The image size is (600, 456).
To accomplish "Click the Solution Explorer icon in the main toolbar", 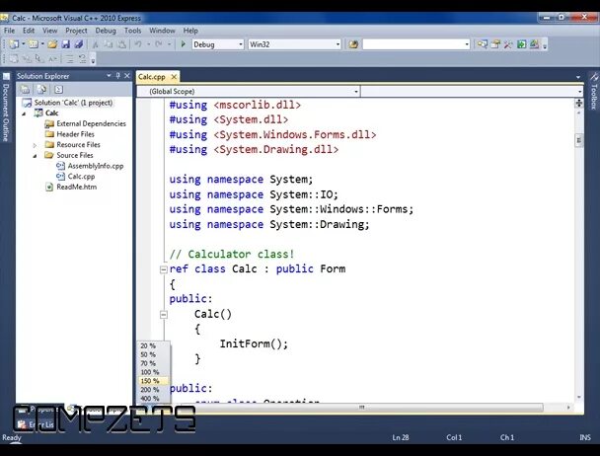I will click(483, 44).
